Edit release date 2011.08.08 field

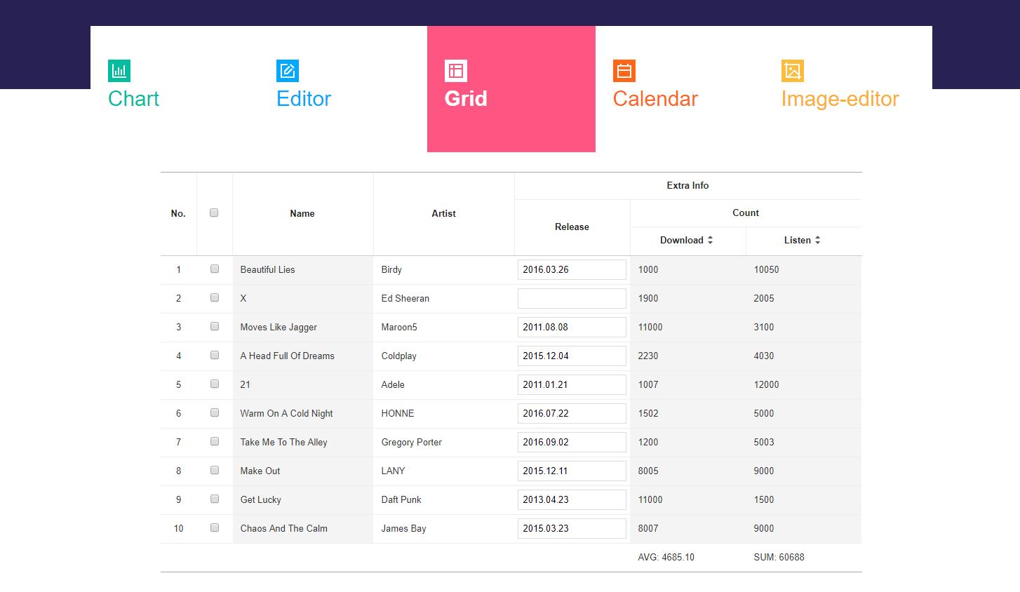point(572,327)
